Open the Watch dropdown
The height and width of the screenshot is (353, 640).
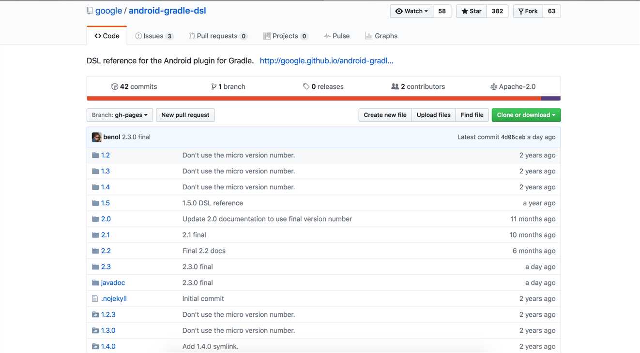click(x=411, y=11)
